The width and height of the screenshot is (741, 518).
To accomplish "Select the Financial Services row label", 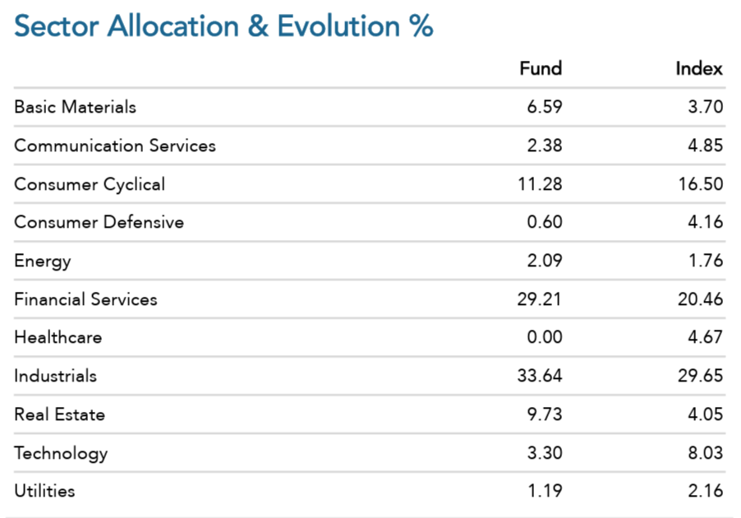I will 85,299.
